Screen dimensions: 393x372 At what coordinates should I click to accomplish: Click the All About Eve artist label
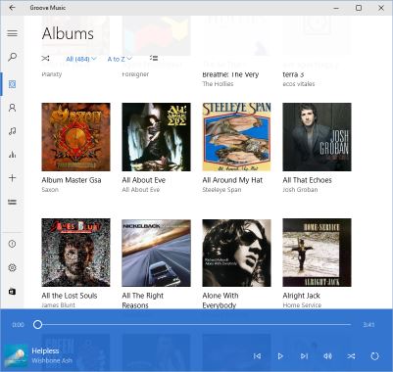coord(141,190)
